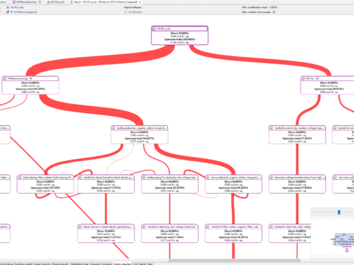Open the EF 3.0 Method (adapted) link

pyautogui.click(x=24, y=12)
